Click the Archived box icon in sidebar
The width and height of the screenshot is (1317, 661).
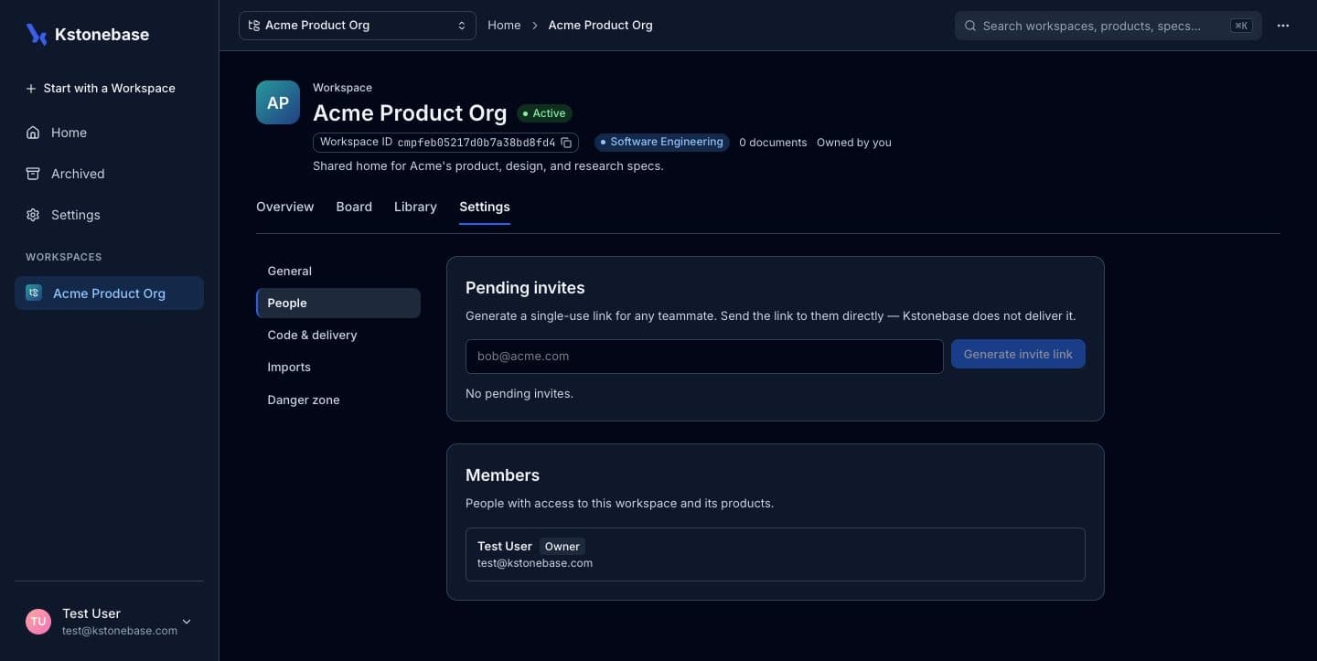33,174
